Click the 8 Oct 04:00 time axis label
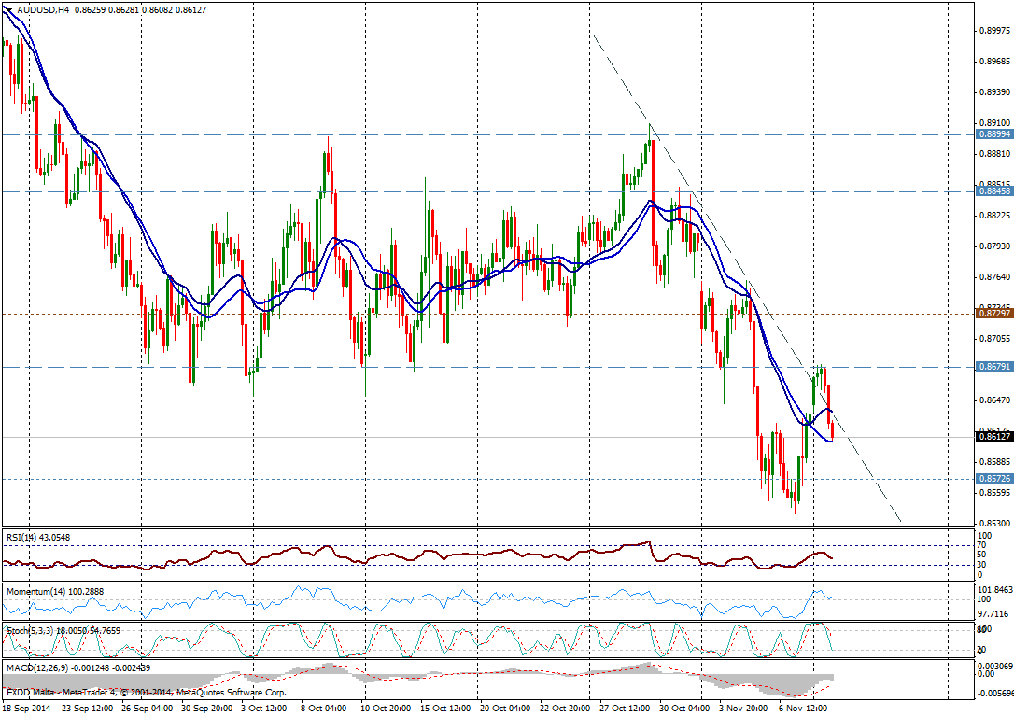1014x716 pixels. click(325, 709)
